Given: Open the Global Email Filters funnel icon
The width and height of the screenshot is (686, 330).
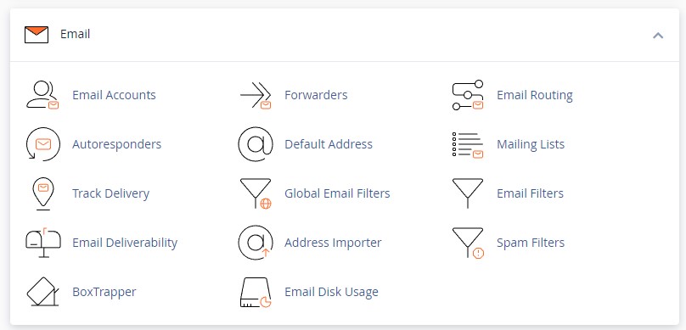Looking at the screenshot, I should (256, 193).
